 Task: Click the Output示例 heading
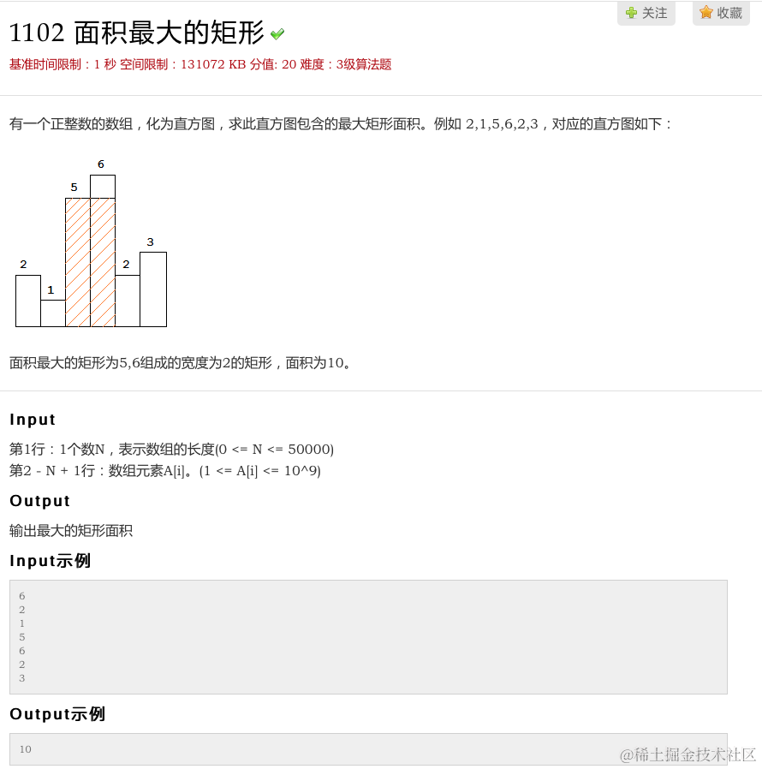click(57, 714)
